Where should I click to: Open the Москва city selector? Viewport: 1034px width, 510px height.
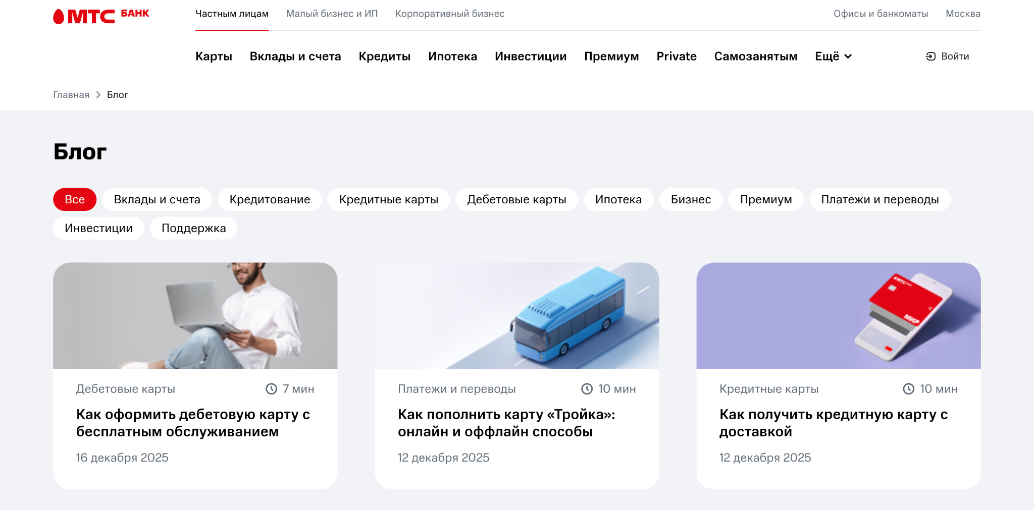(963, 14)
